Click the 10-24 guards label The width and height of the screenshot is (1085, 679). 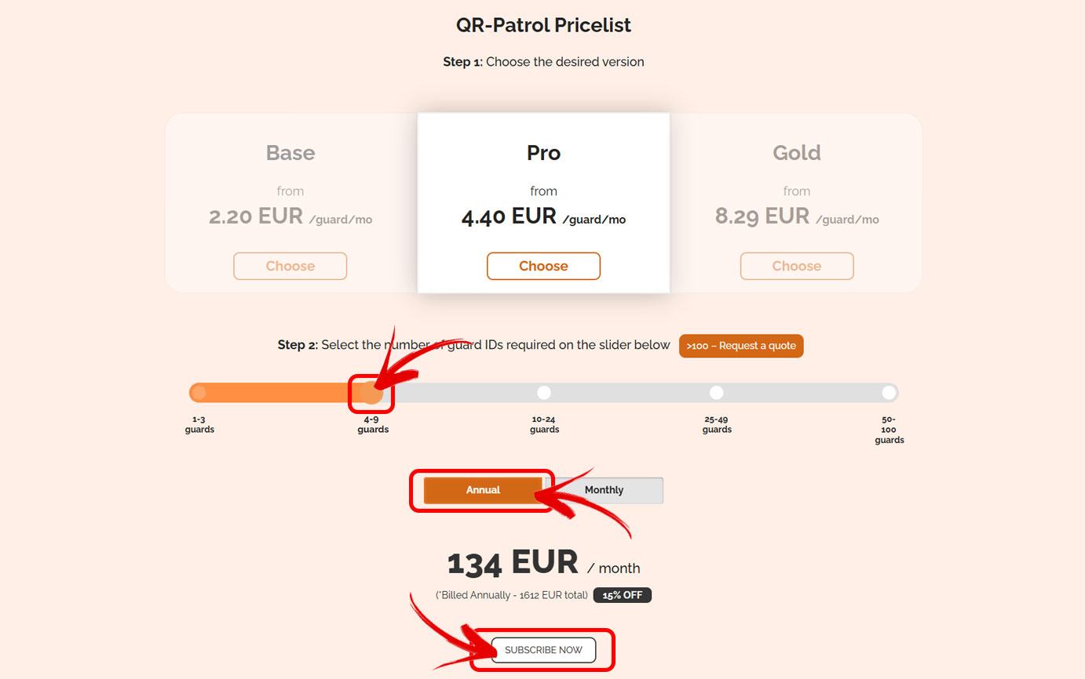[544, 424]
